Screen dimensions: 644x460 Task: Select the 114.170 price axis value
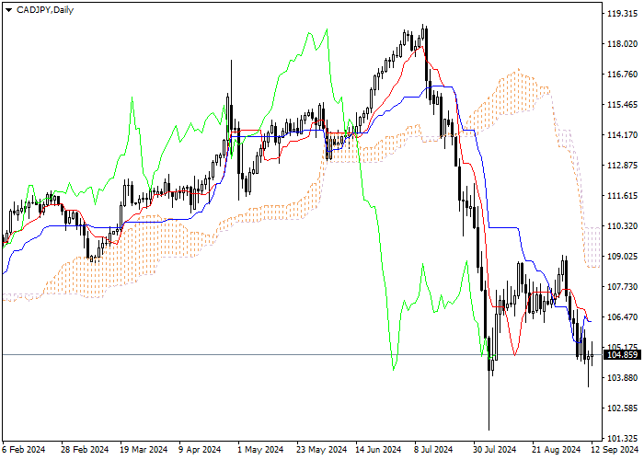[x=622, y=135]
